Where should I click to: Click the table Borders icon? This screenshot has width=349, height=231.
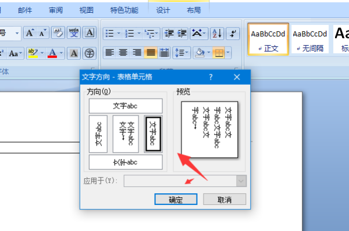click(x=219, y=53)
